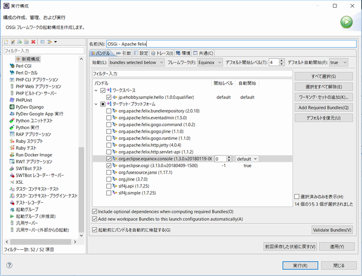The height and width of the screenshot is (276, 362).
Task: Toggle Include optional dependencies checkbox
Action: pyautogui.click(x=96, y=211)
